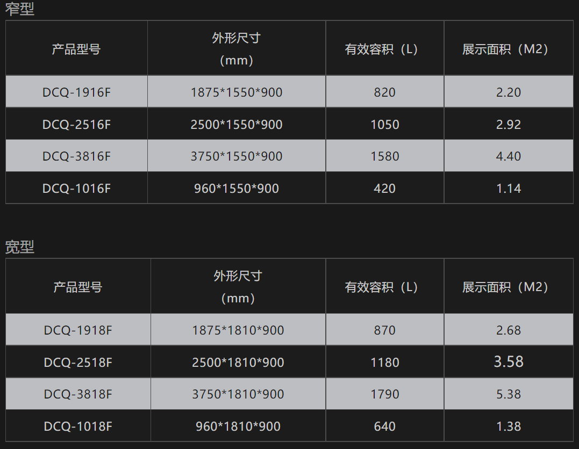Click the 960*1550*900 dimensions value
This screenshot has width=579, height=449.
click(237, 189)
